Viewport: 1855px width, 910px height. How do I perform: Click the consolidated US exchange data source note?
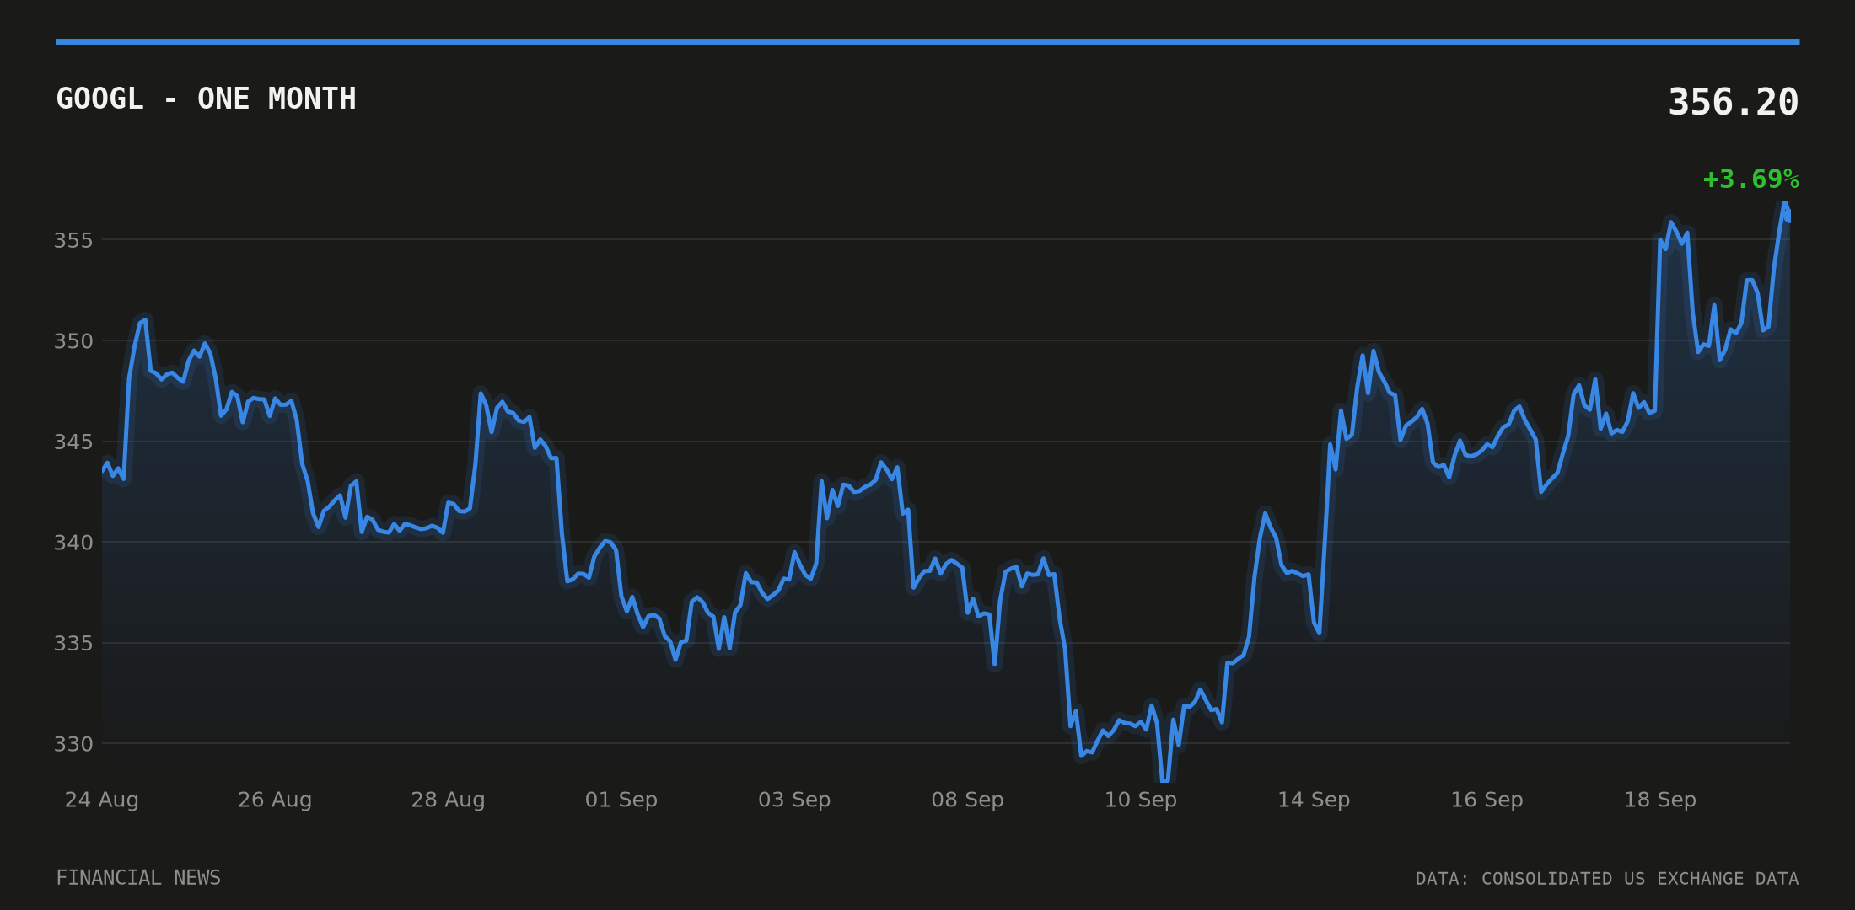pos(1607,879)
